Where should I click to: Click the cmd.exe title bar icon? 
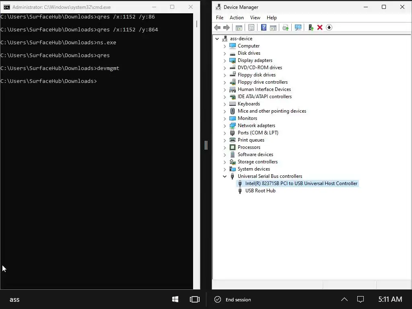(7, 7)
